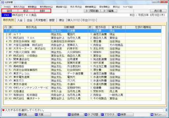The image size is (169, 118).
Task: Open the 虎の巻 help button
Action: (x=158, y=11)
